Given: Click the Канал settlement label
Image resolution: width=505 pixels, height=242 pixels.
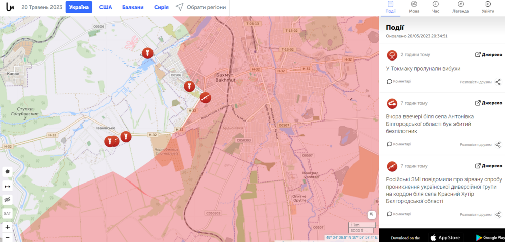Looking at the screenshot, I should click(x=13, y=73).
